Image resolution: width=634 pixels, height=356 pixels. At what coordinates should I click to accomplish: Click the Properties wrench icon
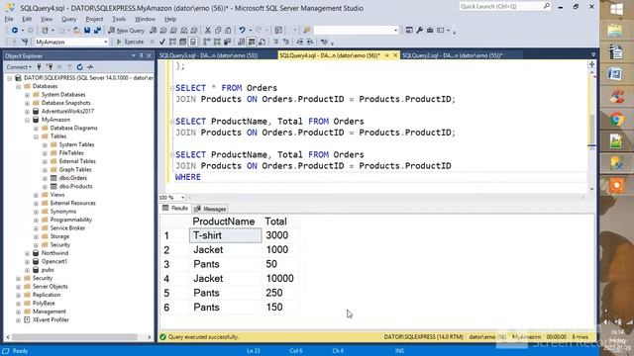click(x=420, y=31)
